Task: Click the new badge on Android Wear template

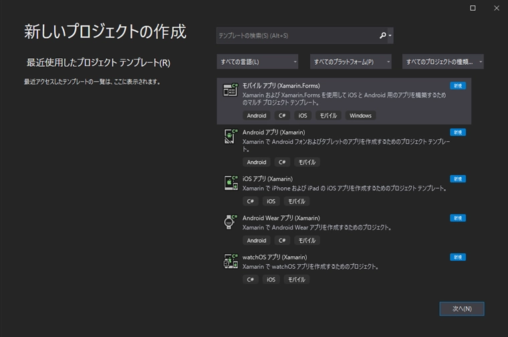Action: click(x=458, y=218)
